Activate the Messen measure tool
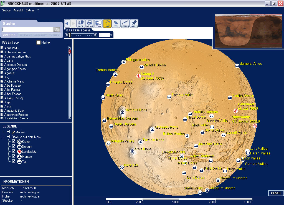The image size is (284, 205). tap(125, 23)
